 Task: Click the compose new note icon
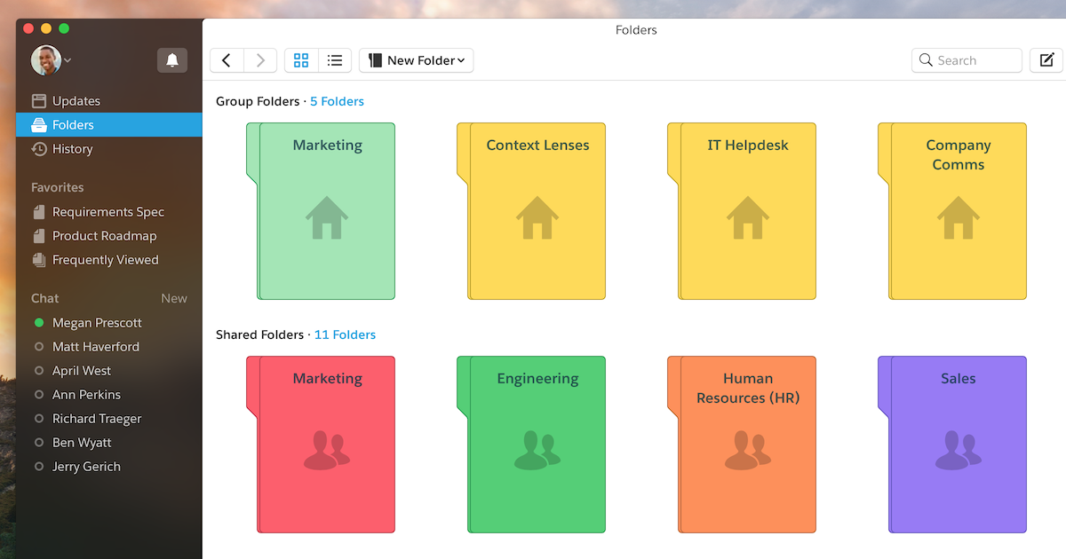click(1046, 60)
